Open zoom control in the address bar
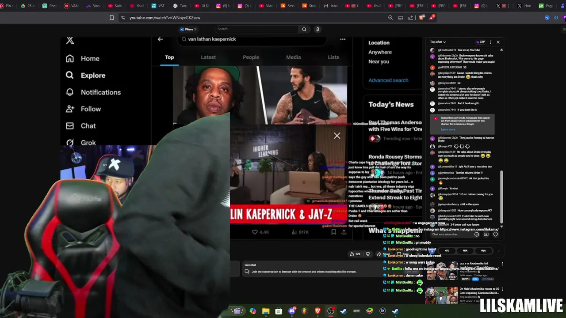 (390, 18)
